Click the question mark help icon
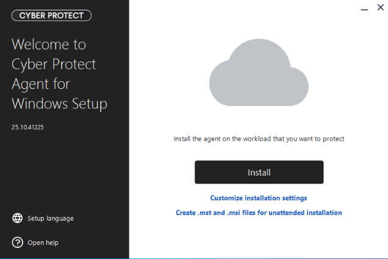This screenshot has height=259, width=388. (x=17, y=243)
